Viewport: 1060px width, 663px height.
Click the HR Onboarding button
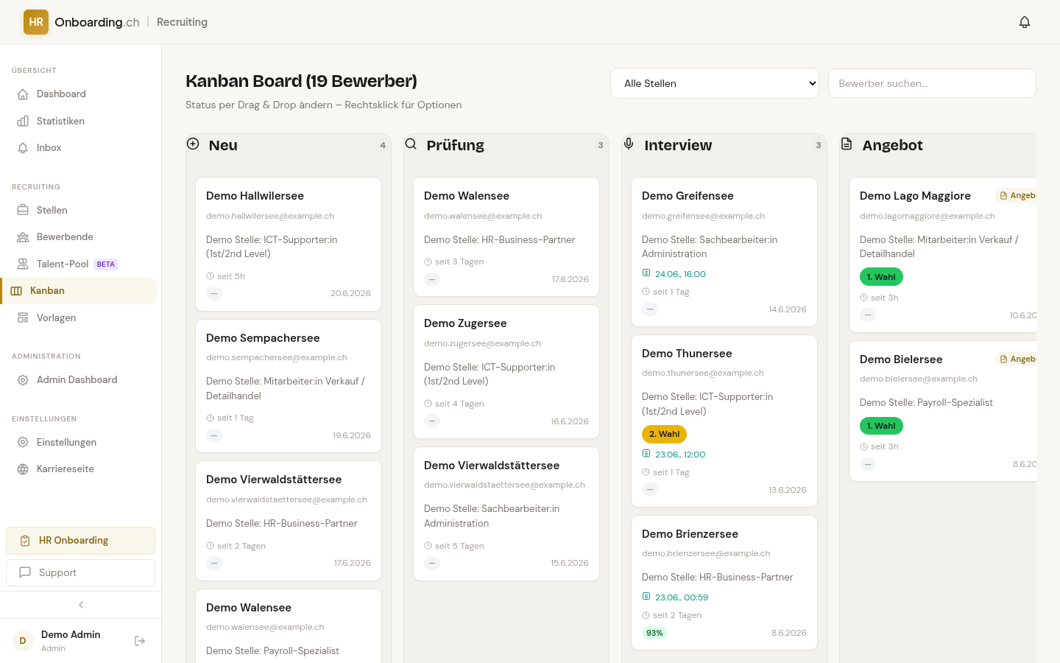click(x=80, y=541)
